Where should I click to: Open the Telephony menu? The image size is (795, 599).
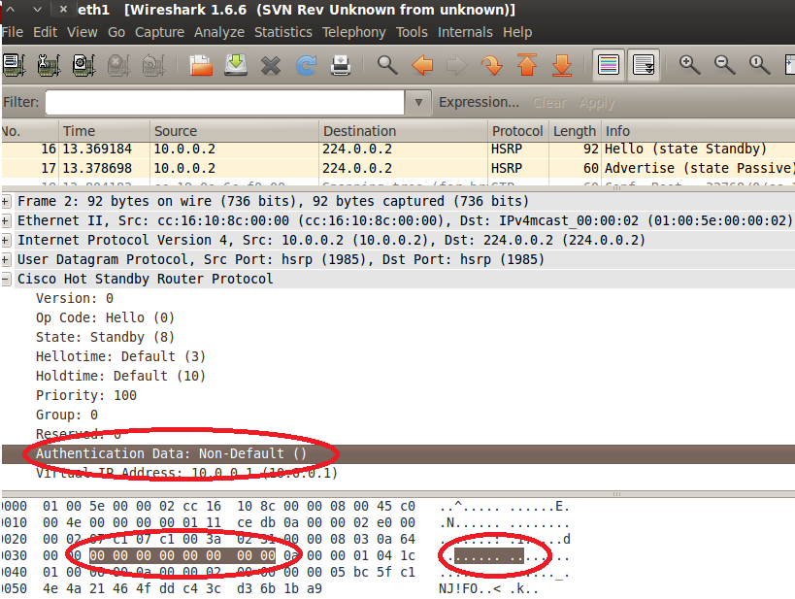[x=354, y=32]
